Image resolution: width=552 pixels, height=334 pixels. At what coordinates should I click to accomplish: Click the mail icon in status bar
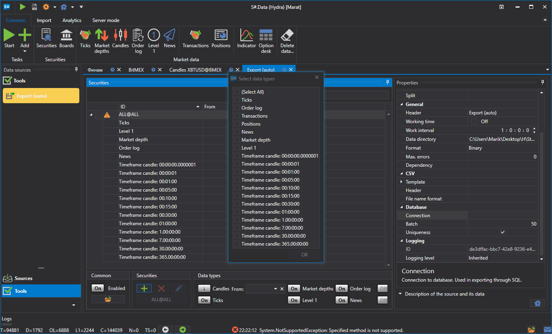(547, 330)
